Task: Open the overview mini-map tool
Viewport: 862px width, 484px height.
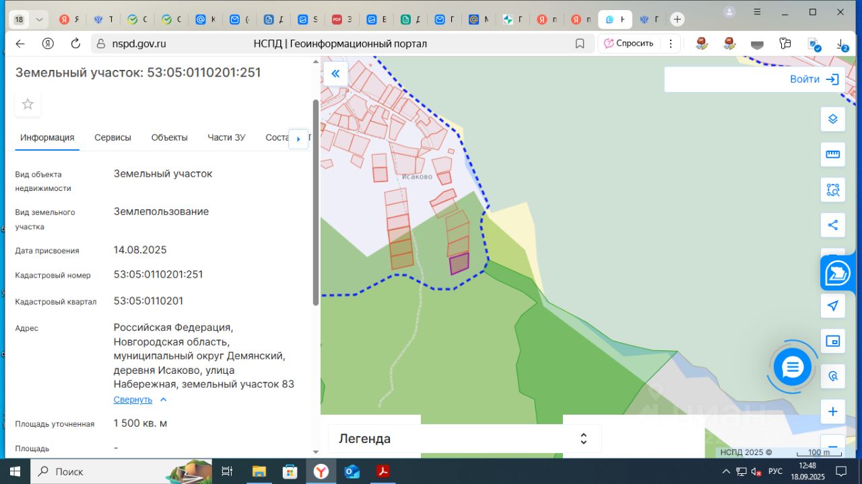Action: point(833,341)
